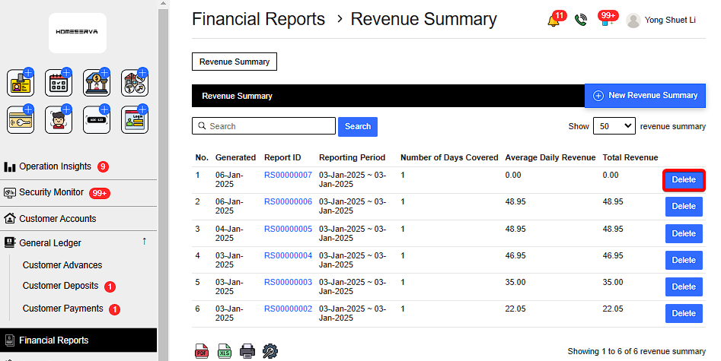Open report RS00000005 link
The image size is (721, 361).
coord(288,229)
